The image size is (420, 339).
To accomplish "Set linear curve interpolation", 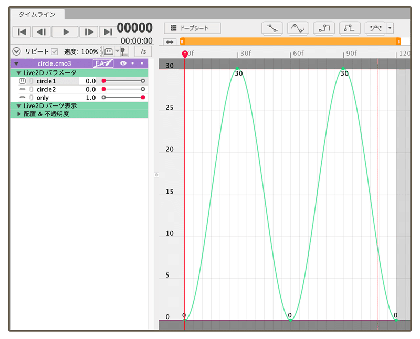I will (x=272, y=28).
